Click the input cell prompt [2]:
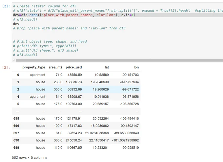This screenshot has width=223, height=162. pyautogui.click(x=6, y=6)
